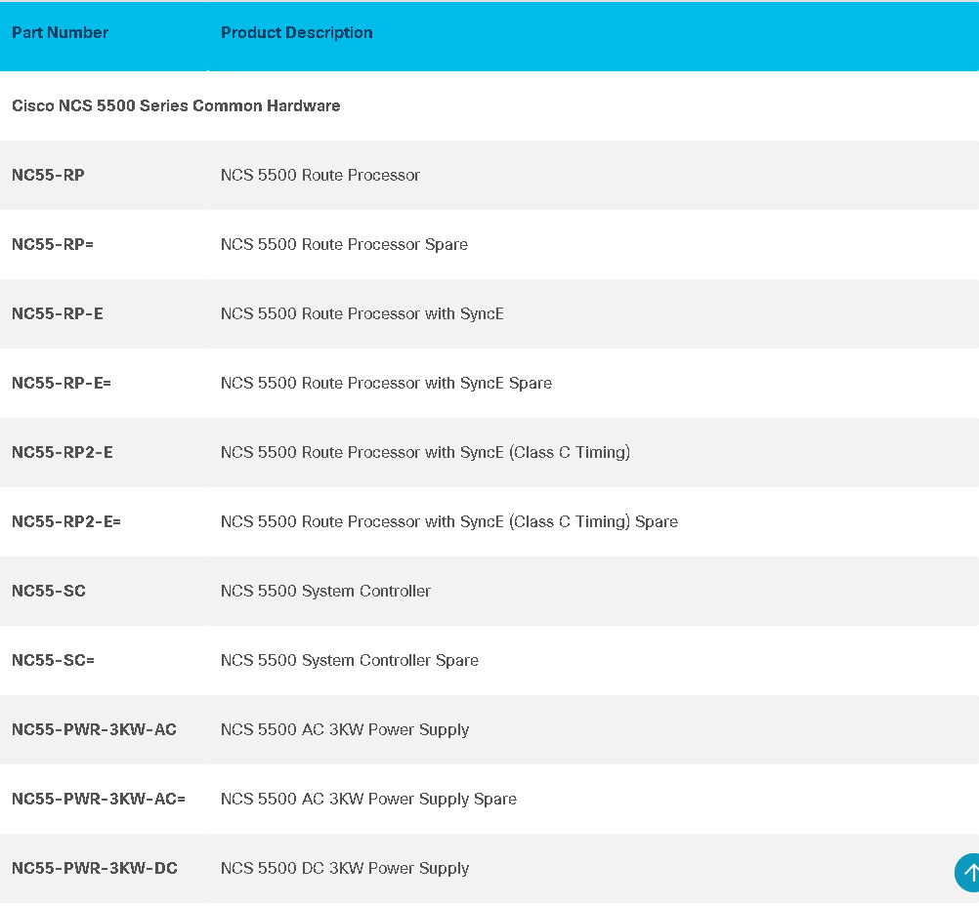Click description NCS 5500 Route Processor Spare
Image resolution: width=979 pixels, height=906 pixels.
pyautogui.click(x=344, y=244)
